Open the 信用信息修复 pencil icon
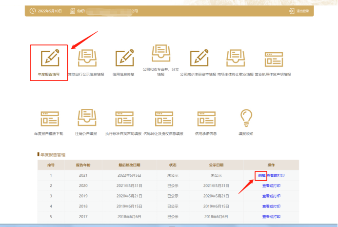 click(124, 58)
